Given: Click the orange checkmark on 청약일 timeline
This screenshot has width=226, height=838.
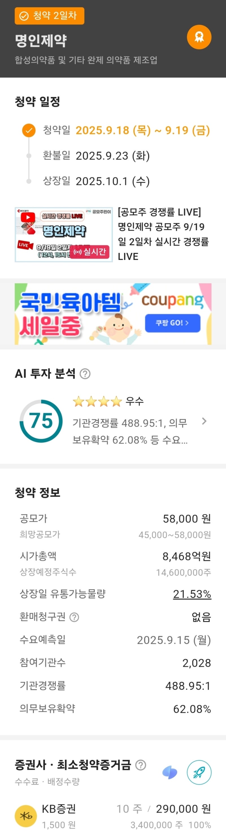Looking at the screenshot, I should point(29,131).
